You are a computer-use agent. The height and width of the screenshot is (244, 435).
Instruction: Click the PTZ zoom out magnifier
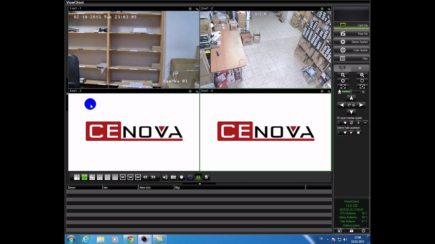[x=343, y=75]
